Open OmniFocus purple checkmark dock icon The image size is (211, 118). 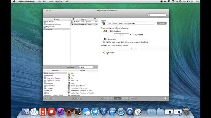point(60,112)
